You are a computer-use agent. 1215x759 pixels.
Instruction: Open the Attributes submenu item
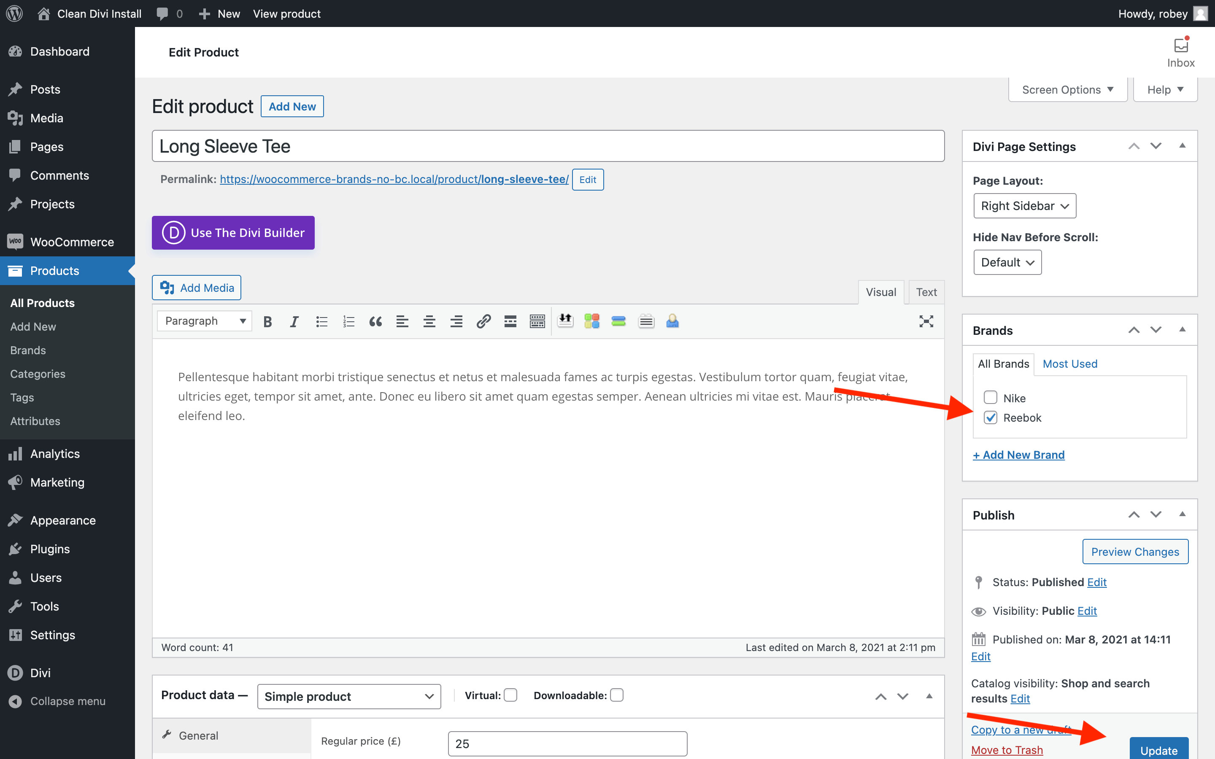tap(35, 421)
